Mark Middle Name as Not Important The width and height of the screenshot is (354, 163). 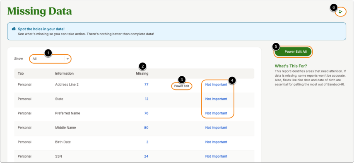click(216, 127)
